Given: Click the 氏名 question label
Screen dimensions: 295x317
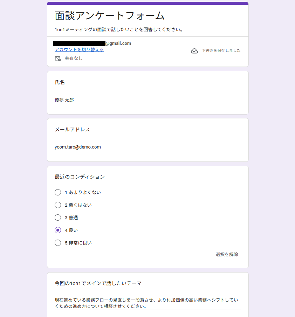Looking at the screenshot, I should point(60,83).
